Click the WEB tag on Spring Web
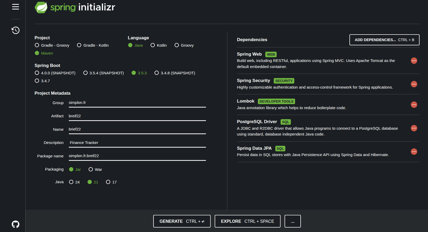The height and width of the screenshot is (232, 428). (271, 54)
